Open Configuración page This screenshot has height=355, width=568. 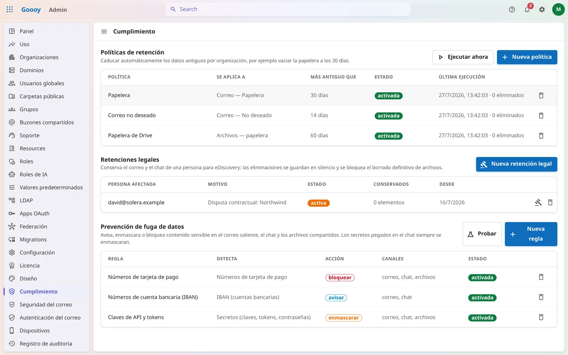click(47, 252)
